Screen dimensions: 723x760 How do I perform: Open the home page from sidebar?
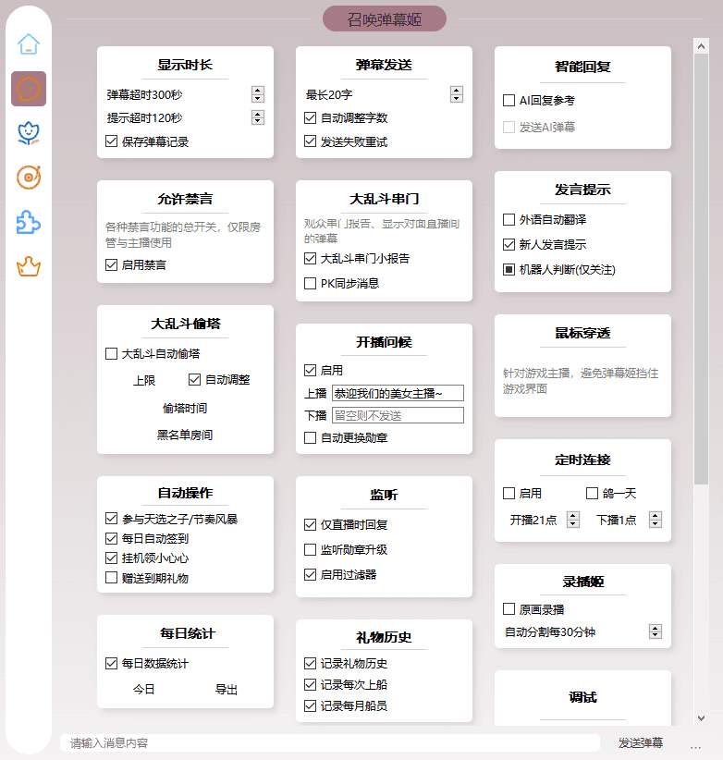point(29,43)
